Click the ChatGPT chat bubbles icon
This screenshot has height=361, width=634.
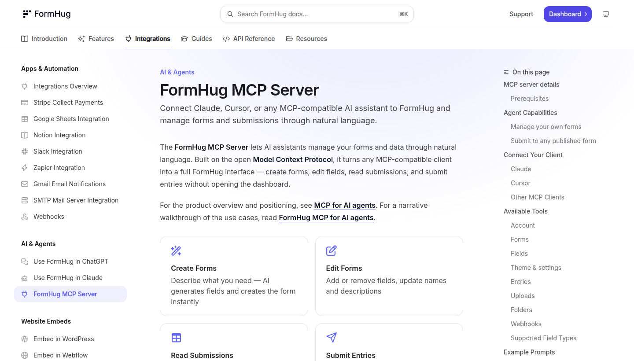click(x=25, y=262)
